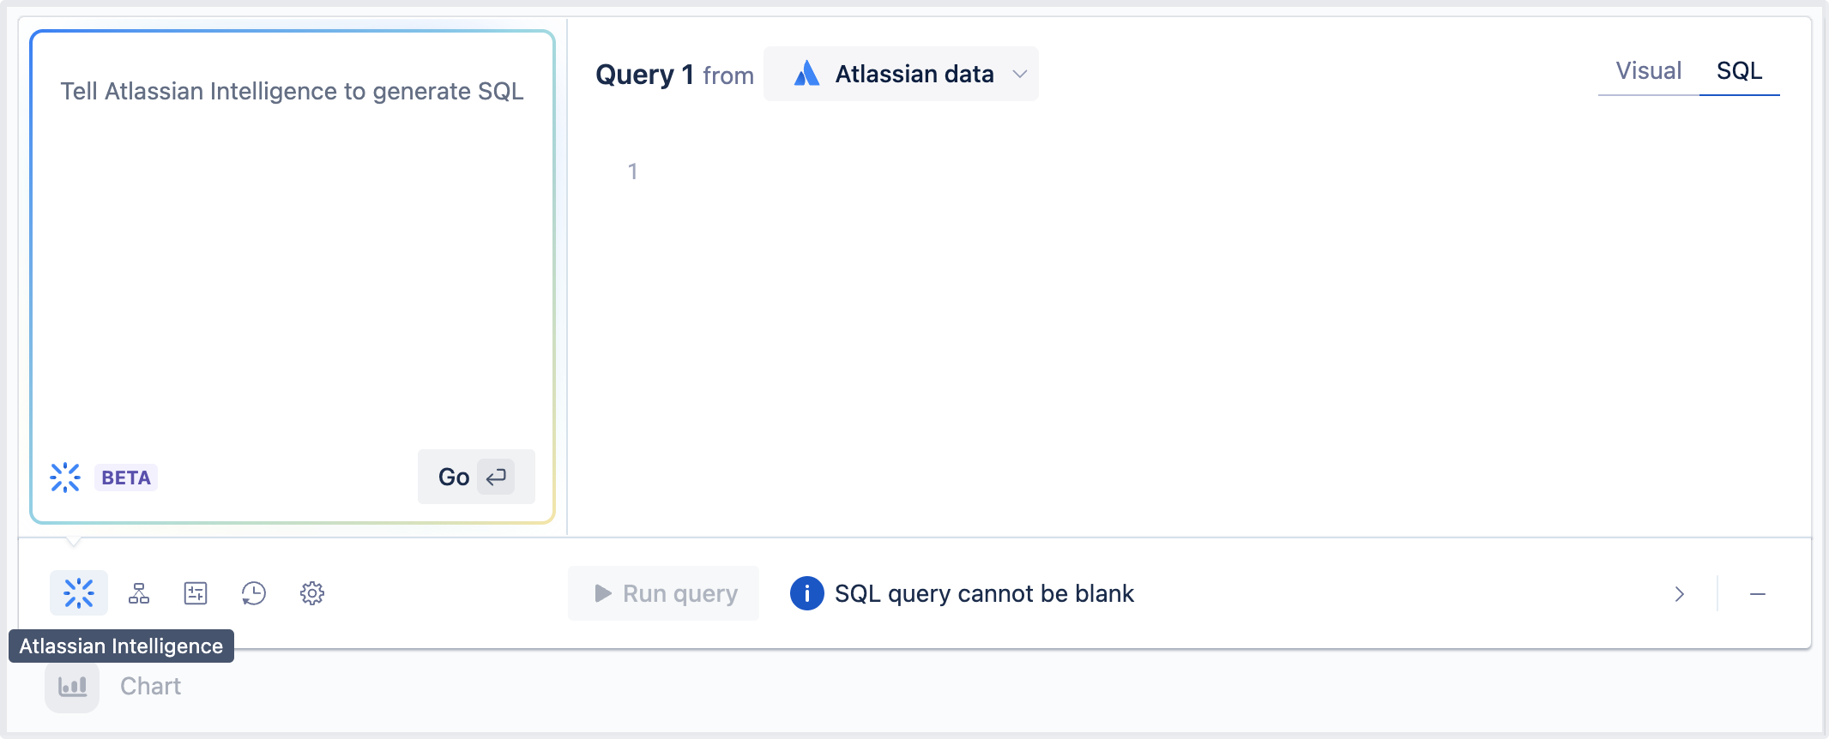Expand the right chevron next to the message

click(x=1679, y=594)
